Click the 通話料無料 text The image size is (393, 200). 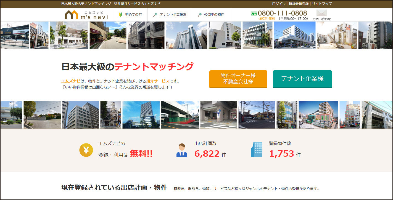tap(267, 19)
